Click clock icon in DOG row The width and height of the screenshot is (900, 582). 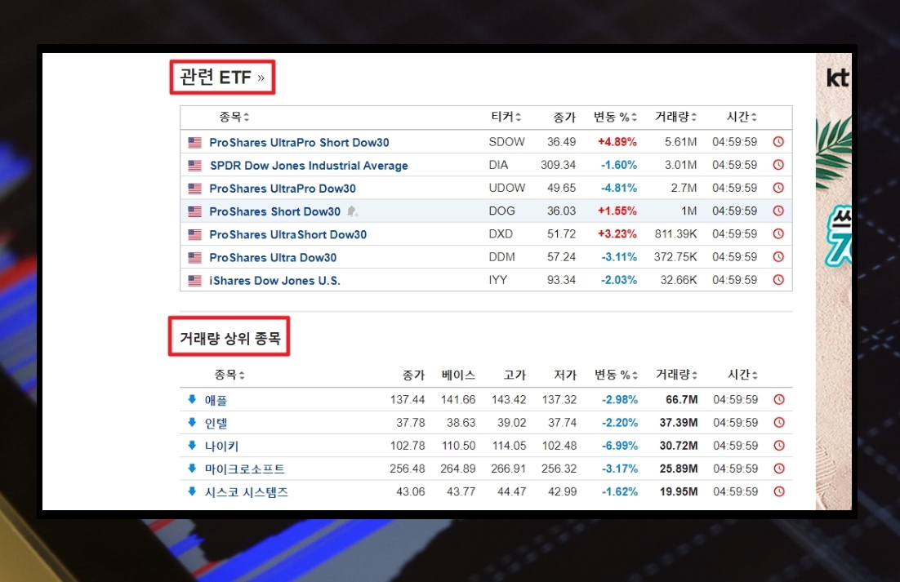point(778,211)
